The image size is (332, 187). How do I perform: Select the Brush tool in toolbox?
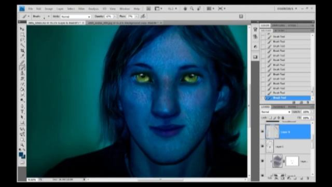[22, 68]
